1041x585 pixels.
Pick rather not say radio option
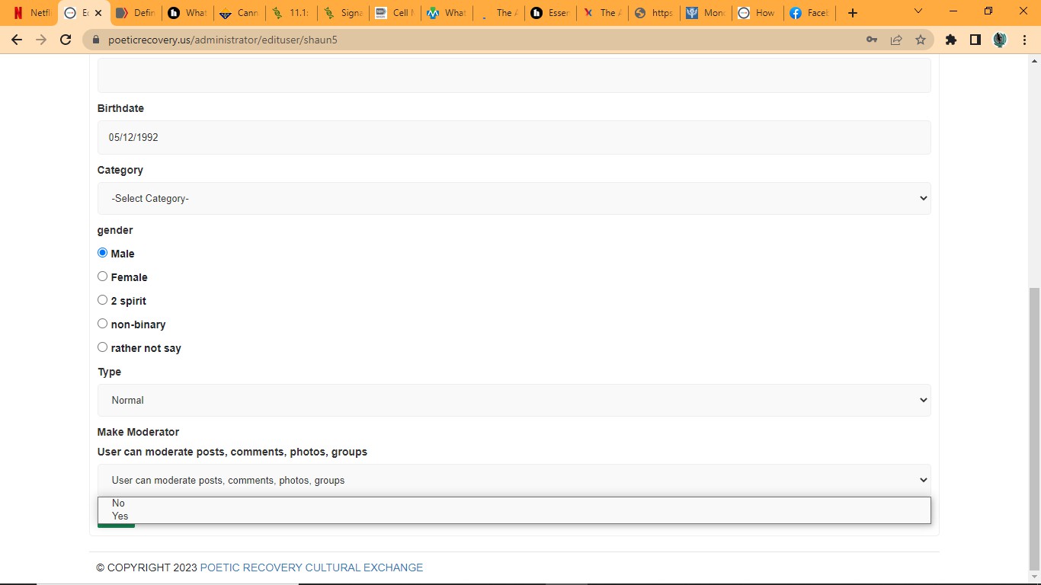103,347
